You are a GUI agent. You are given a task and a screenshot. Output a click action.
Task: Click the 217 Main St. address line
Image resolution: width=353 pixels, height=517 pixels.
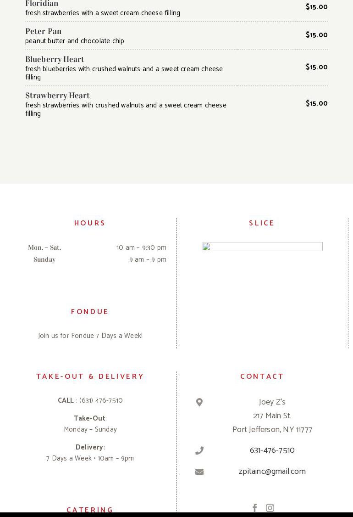[x=272, y=416]
